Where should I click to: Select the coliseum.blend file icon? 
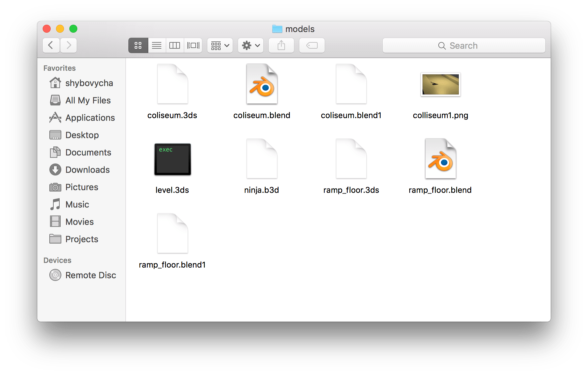262,84
